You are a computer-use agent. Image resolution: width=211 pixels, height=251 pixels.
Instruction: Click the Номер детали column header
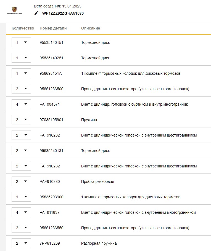click(53, 28)
